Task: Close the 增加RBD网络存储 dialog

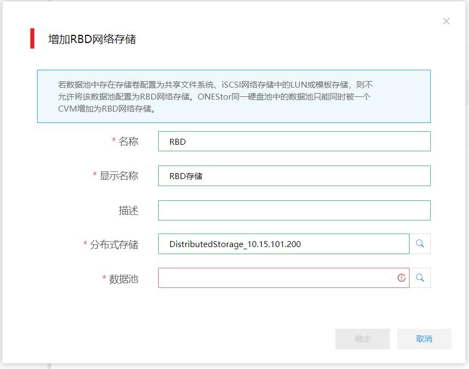Action: [446, 21]
